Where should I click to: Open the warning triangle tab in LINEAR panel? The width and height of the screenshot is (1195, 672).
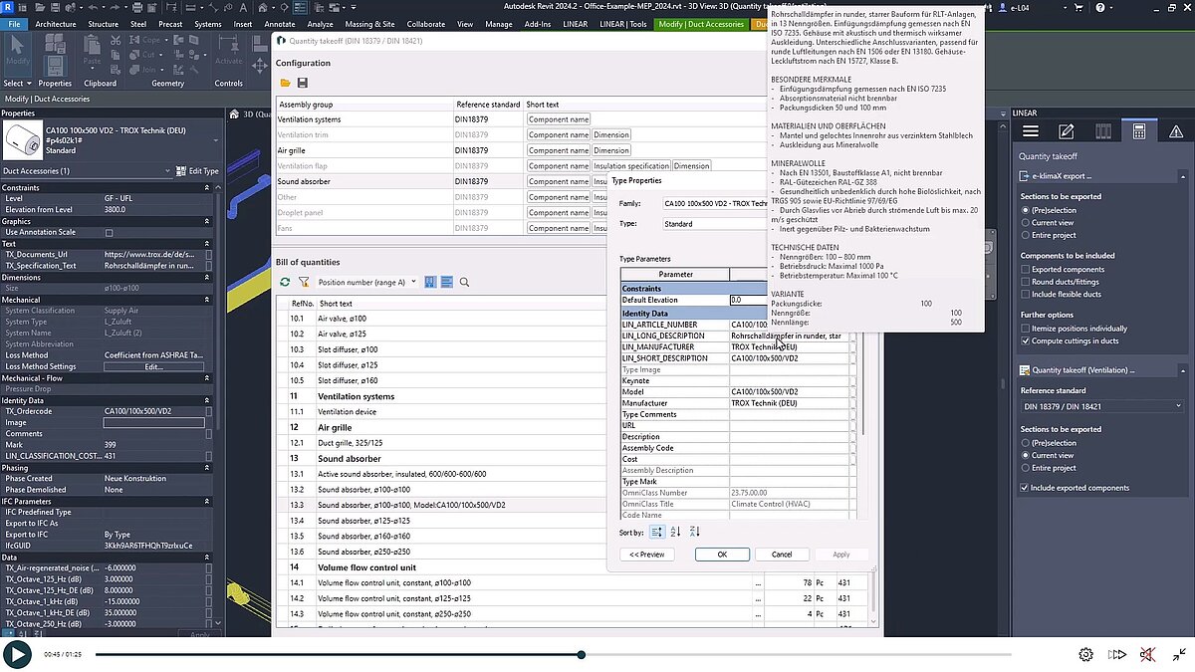tap(1176, 131)
